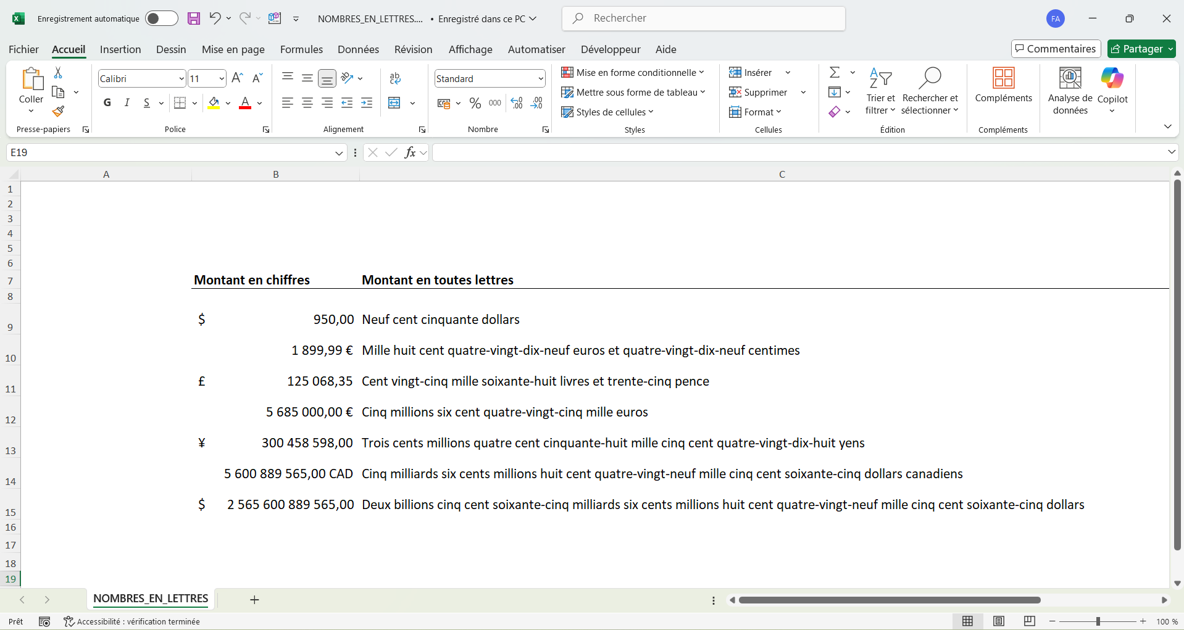Click in the Rechercher search box
This screenshot has width=1184, height=630.
(x=704, y=19)
